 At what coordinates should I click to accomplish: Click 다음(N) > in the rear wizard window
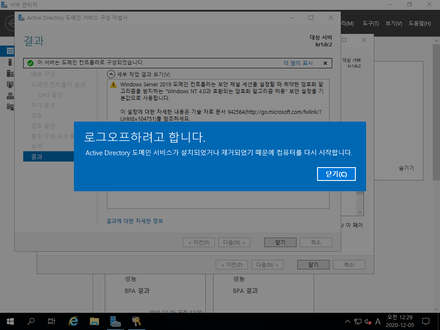[267, 265]
